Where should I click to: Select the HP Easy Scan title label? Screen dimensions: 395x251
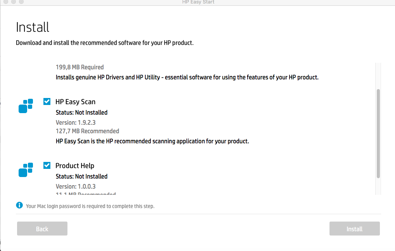click(x=75, y=102)
